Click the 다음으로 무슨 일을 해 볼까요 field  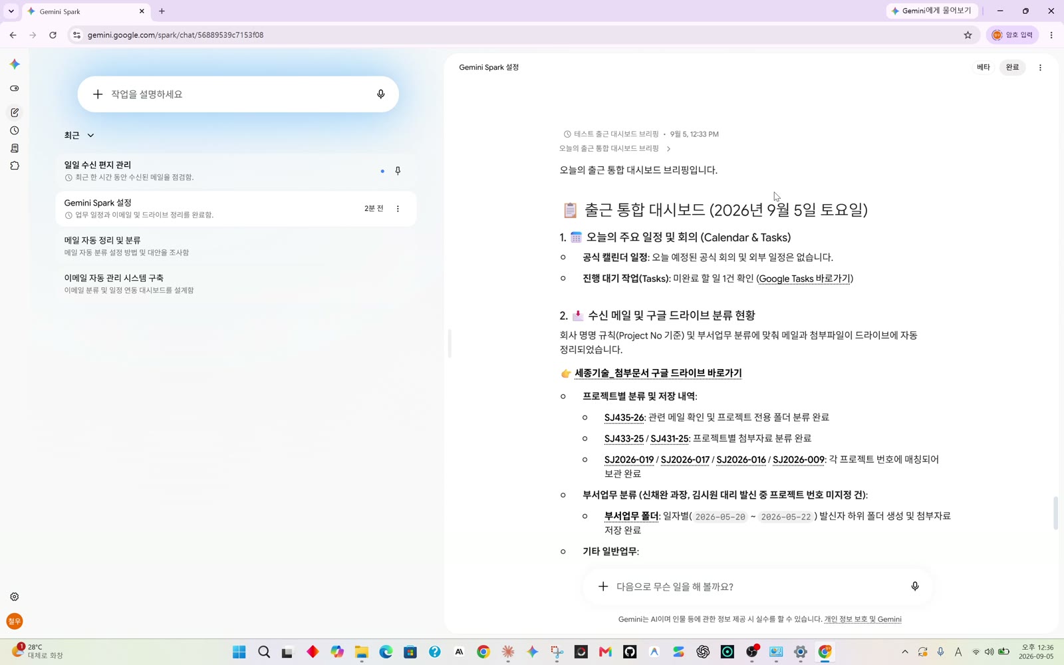tap(758, 587)
